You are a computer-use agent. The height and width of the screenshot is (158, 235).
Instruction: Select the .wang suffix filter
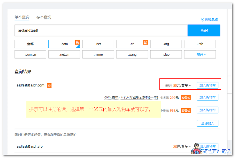tap(132, 54)
